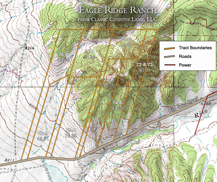Select tract 74-B label
The height and width of the screenshot is (182, 217).
tap(109, 80)
